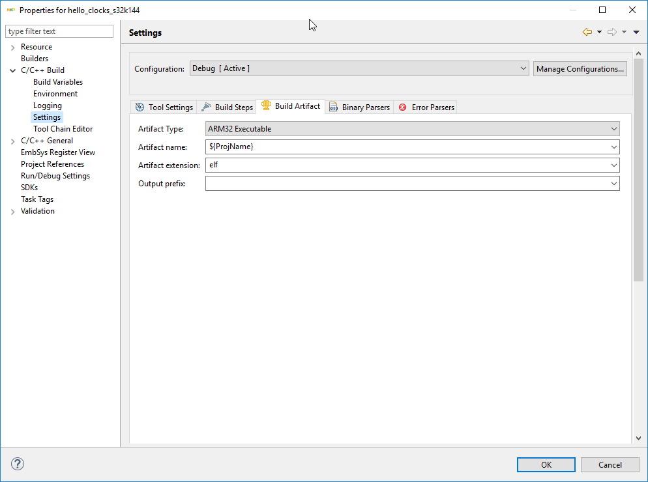Viewport: 648px width, 482px height.
Task: Expand the C/C++ General tree node
Action: pyautogui.click(x=13, y=141)
